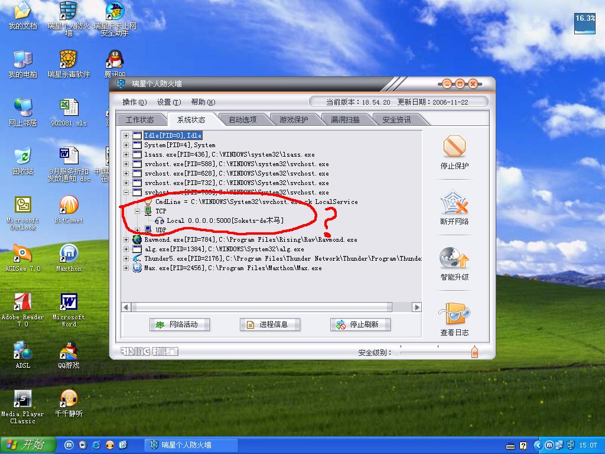Switch to the 游戏保护 tab

click(x=294, y=119)
